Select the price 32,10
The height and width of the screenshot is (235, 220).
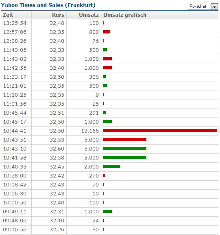click(x=57, y=221)
